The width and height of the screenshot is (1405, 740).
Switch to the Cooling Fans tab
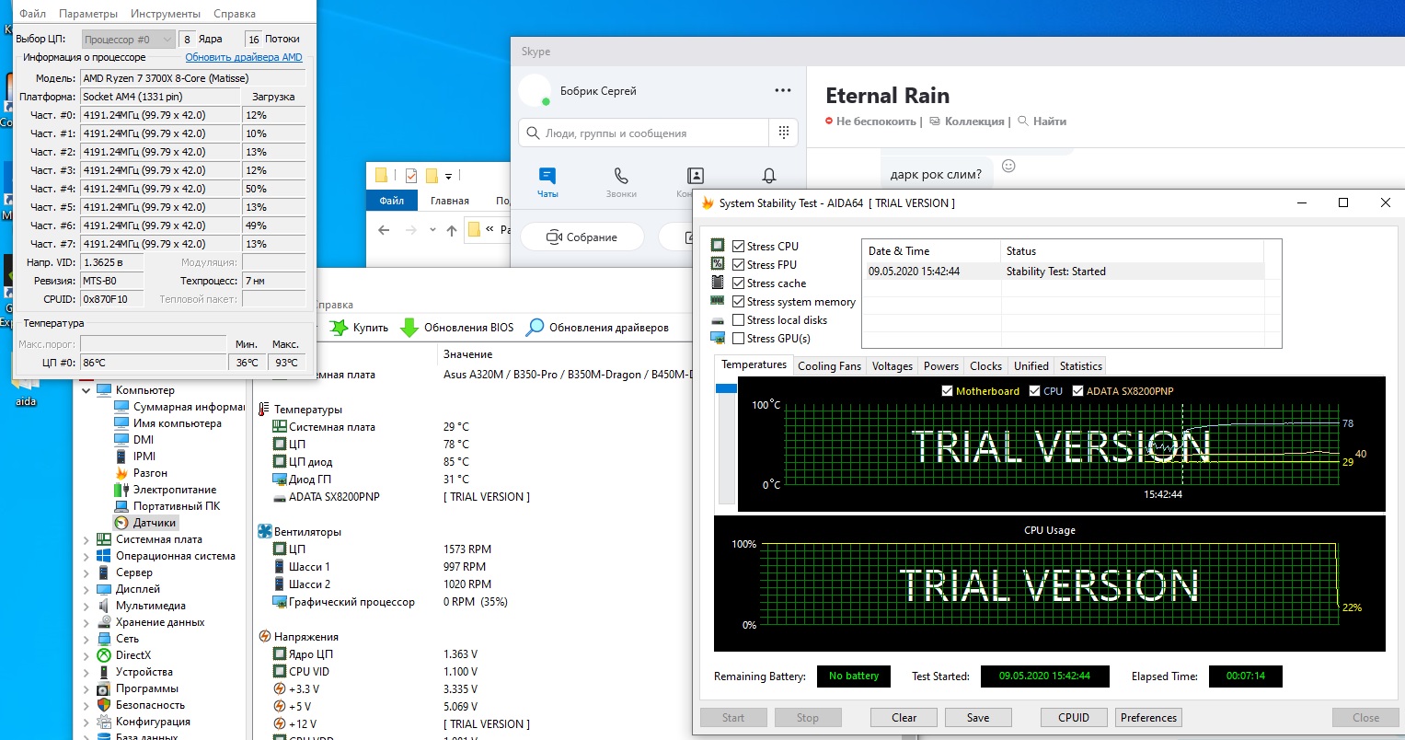coord(829,365)
